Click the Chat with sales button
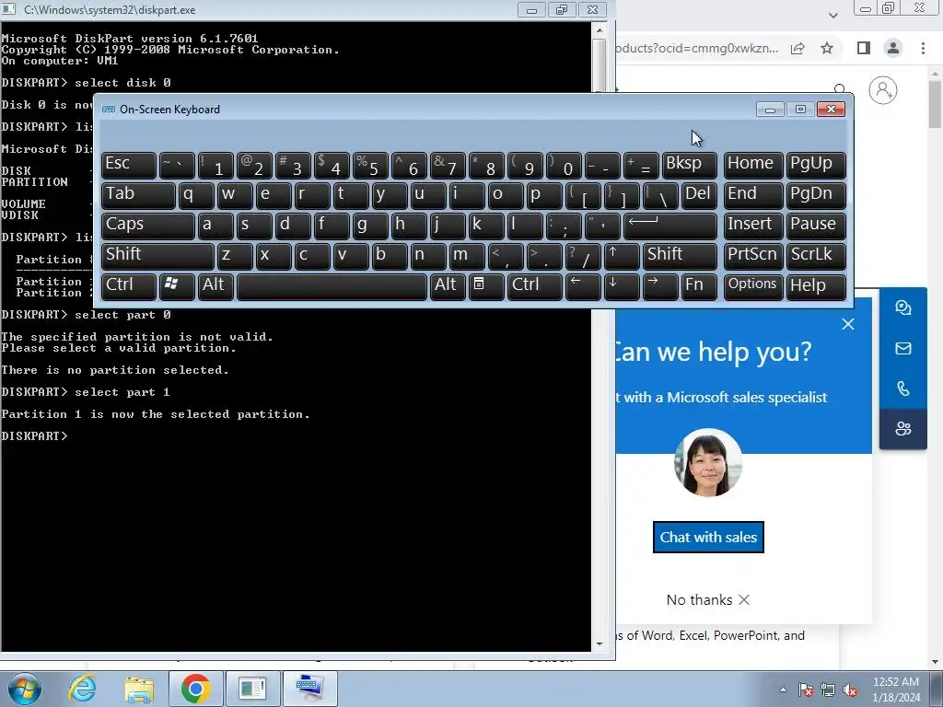 coord(708,537)
